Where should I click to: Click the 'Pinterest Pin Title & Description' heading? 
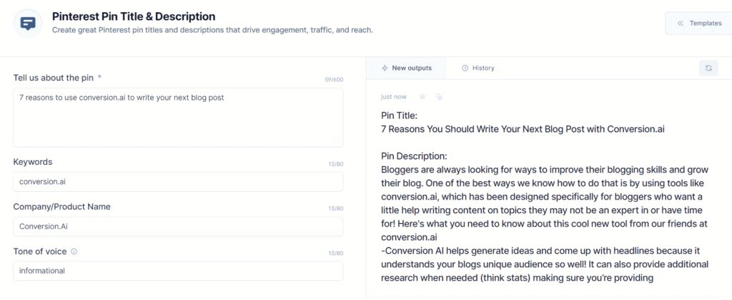(134, 16)
